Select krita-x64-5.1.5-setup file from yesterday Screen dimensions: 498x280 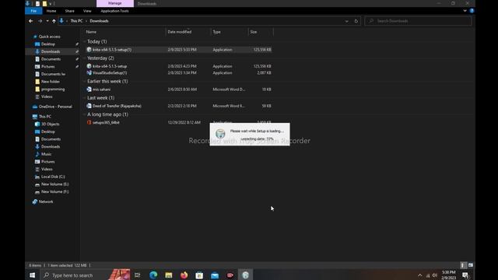110,66
